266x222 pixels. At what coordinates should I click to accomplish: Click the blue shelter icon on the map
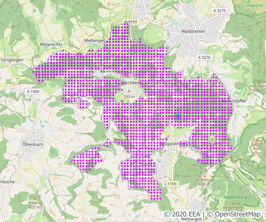pos(178,117)
